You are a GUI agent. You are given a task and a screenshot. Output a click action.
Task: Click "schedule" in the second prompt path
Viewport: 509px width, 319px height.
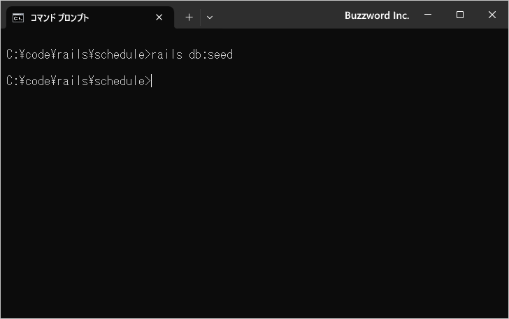pos(120,81)
